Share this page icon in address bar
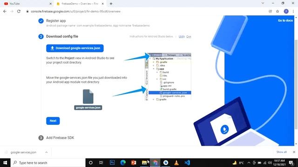Screen dimensions: 298x167 pyautogui.click(x=270, y=11)
